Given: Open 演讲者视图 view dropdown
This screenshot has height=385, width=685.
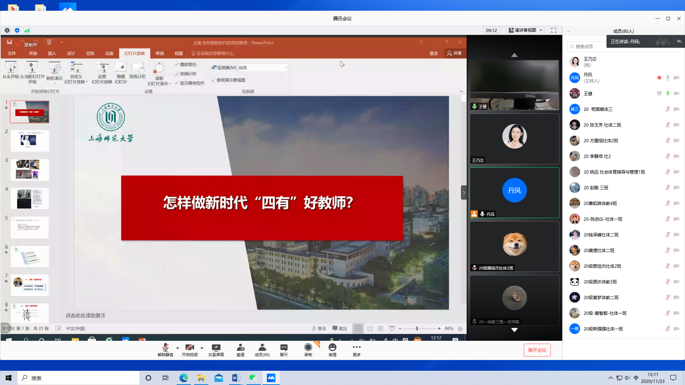Looking at the screenshot, I should tap(526, 30).
